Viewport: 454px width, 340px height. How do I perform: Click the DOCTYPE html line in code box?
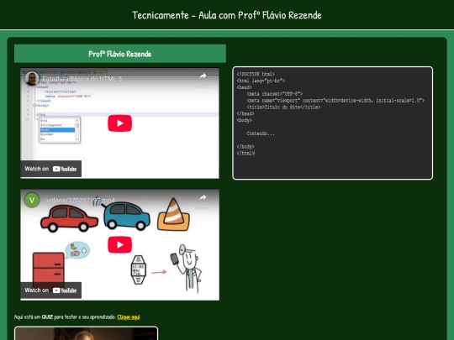pos(256,75)
